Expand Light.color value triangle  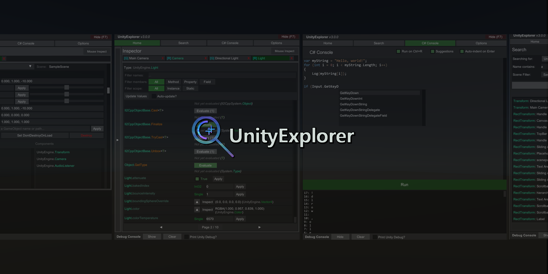[197, 210]
